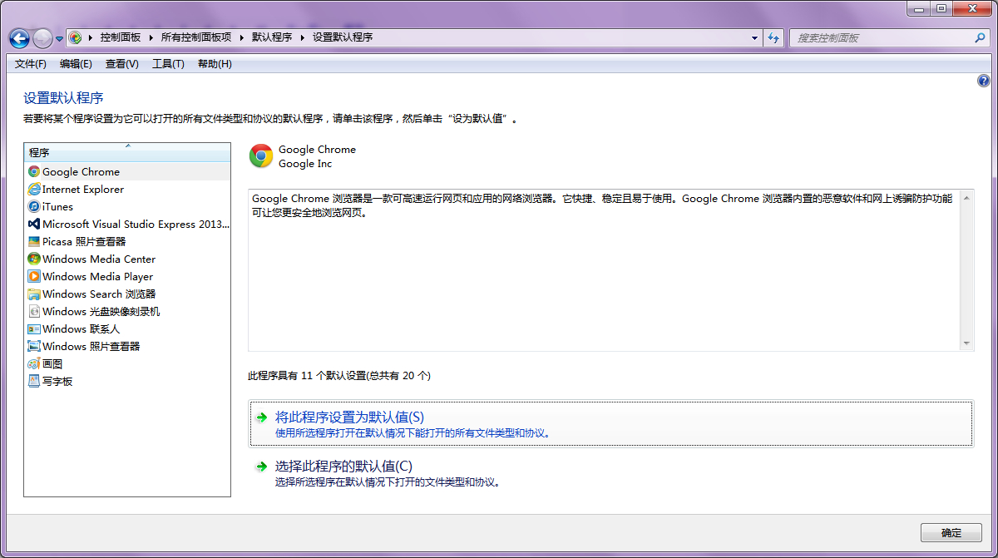This screenshot has height=558, width=998.
Task: Click the large Chrome logo in details pane
Action: tap(261, 156)
